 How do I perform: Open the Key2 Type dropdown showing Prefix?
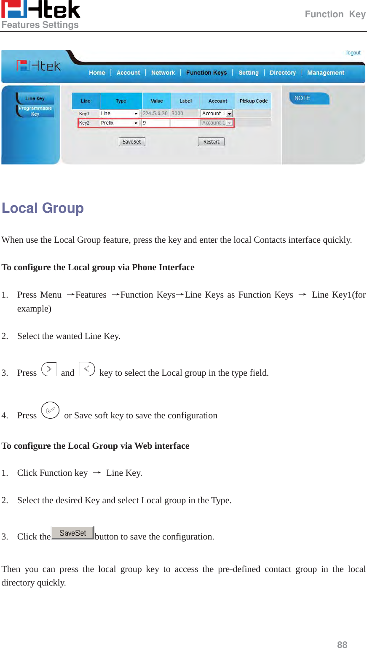(120, 123)
